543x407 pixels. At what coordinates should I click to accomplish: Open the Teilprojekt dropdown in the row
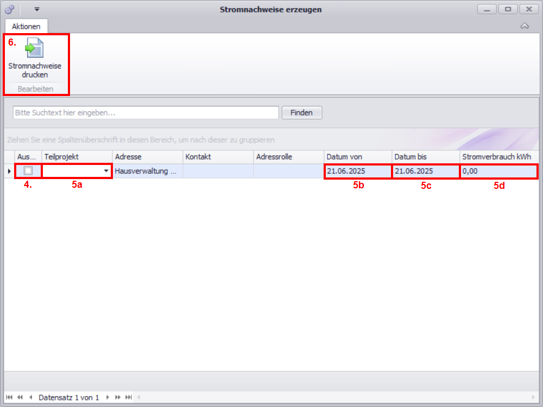(x=106, y=171)
